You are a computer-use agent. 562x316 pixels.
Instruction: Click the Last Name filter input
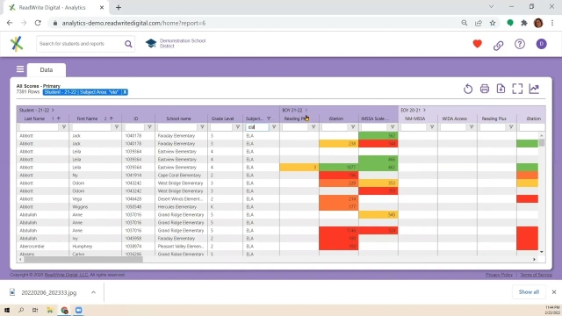(x=39, y=127)
